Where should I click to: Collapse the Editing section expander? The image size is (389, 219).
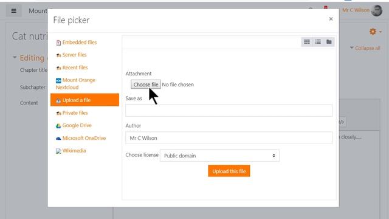[x=15, y=58]
